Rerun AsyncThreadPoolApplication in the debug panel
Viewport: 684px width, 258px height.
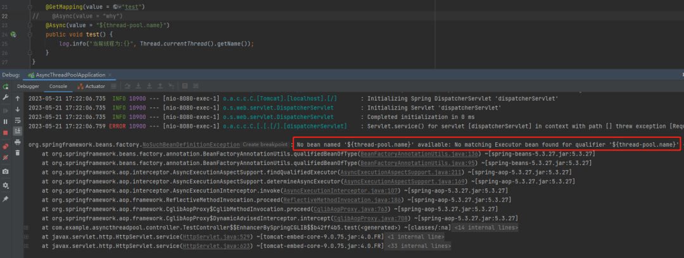[x=6, y=87]
